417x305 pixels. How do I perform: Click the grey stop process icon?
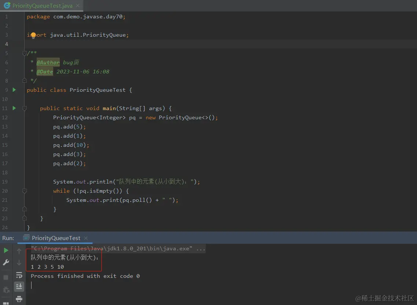click(6, 277)
